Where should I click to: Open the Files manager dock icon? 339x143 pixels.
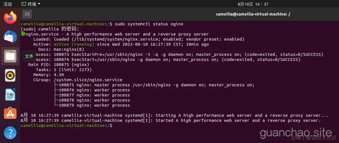pyautogui.click(x=10, y=56)
